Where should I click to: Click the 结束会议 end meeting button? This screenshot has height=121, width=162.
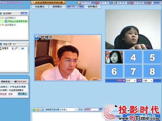[x=137, y=3]
